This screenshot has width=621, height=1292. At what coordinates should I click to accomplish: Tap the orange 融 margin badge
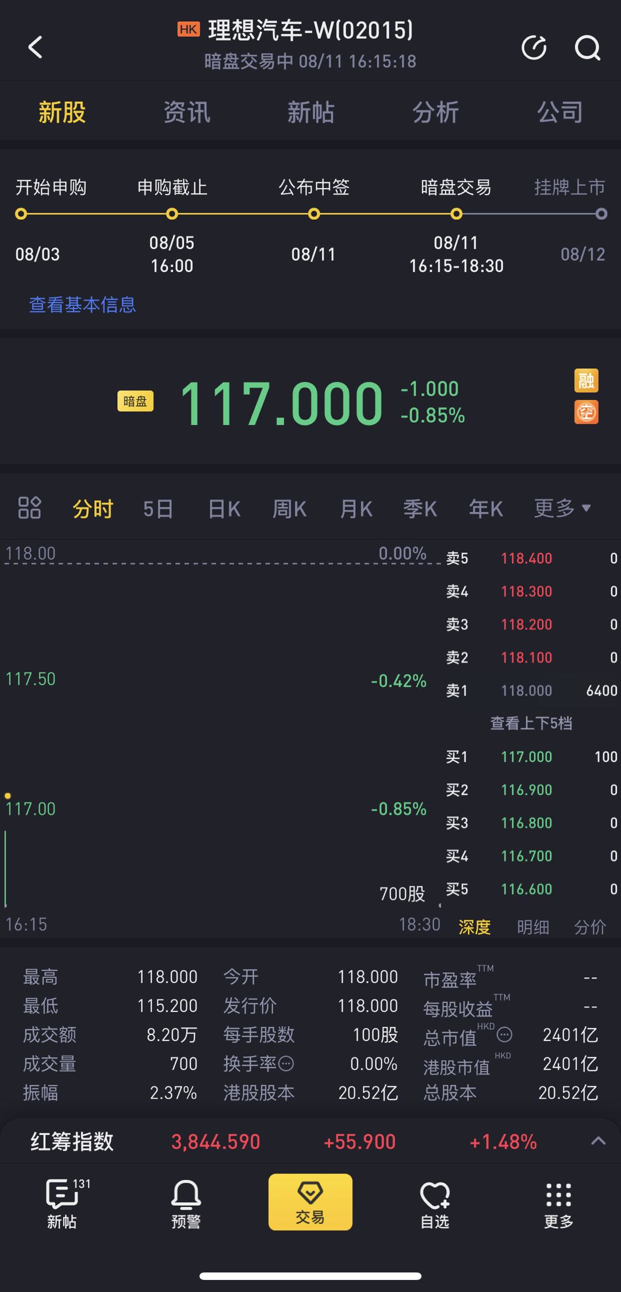(586, 380)
